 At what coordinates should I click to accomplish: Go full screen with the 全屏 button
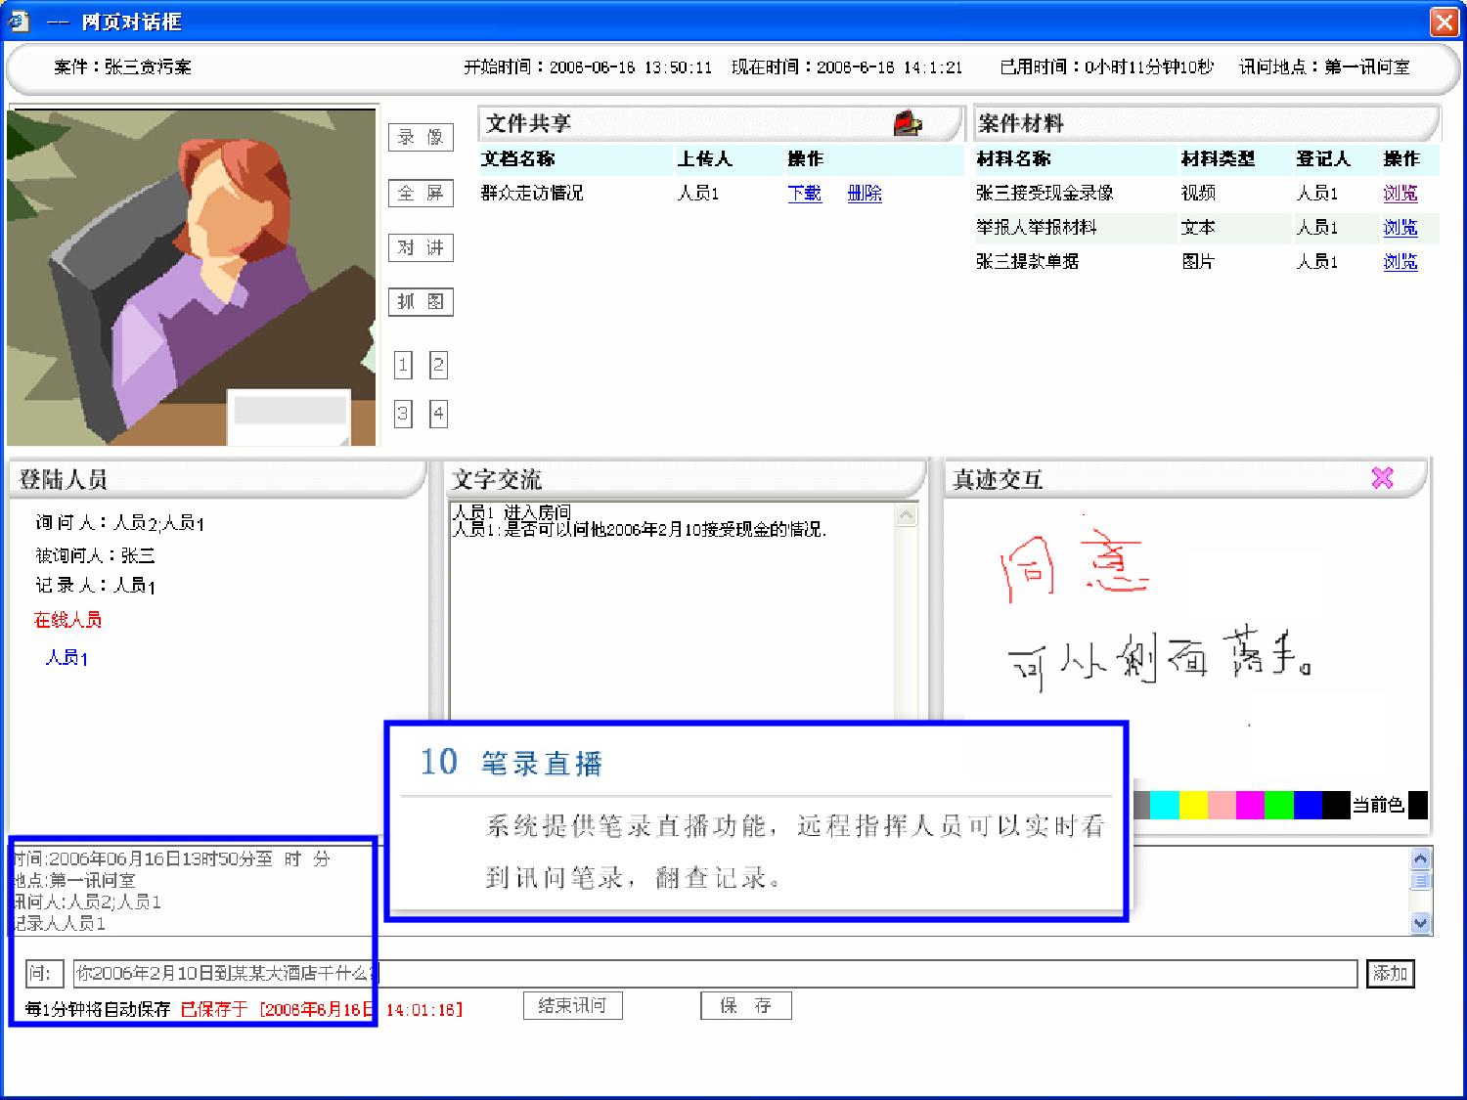pos(421,193)
